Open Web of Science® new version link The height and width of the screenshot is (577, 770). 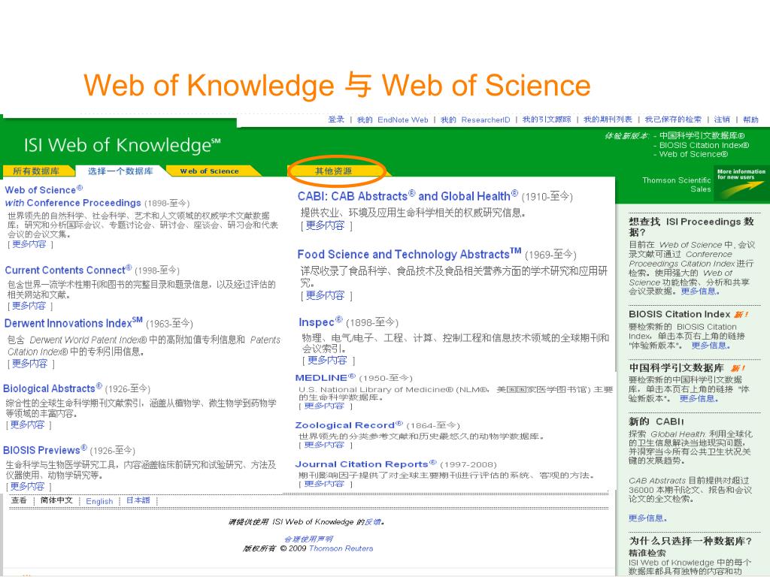tap(693, 154)
